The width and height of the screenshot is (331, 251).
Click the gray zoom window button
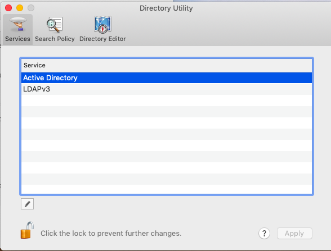[x=31, y=8]
